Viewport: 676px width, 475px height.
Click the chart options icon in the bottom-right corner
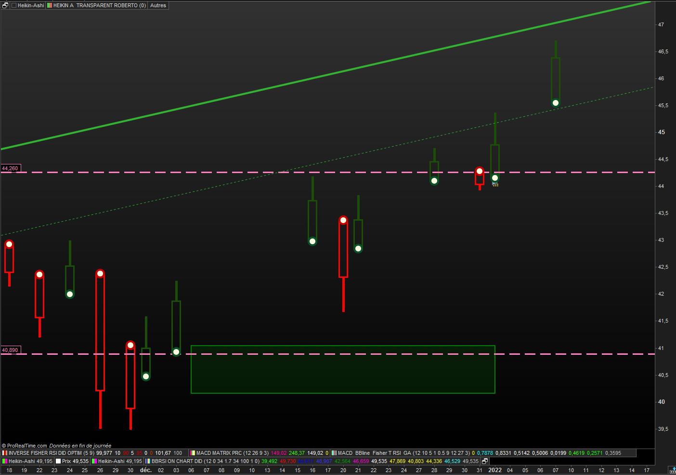click(x=672, y=470)
